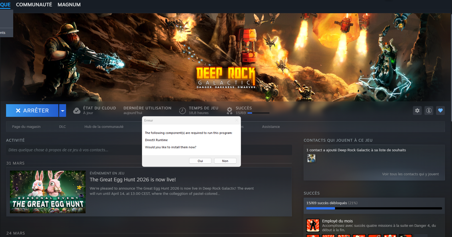Click the small achievement progress bar near SUCCÈS 15/69
Image resolution: width=452 pixels, height=237 pixels.
pos(258,113)
